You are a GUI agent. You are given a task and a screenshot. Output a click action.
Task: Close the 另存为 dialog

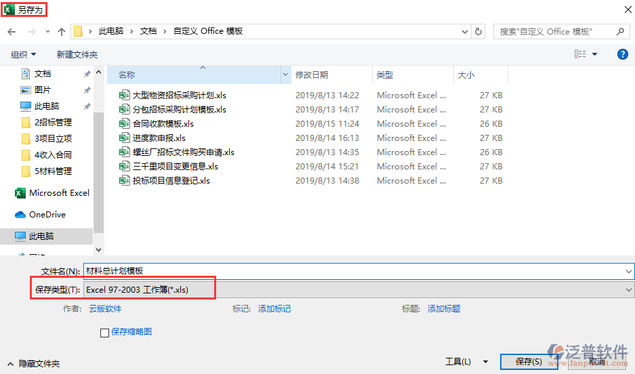tap(628, 9)
